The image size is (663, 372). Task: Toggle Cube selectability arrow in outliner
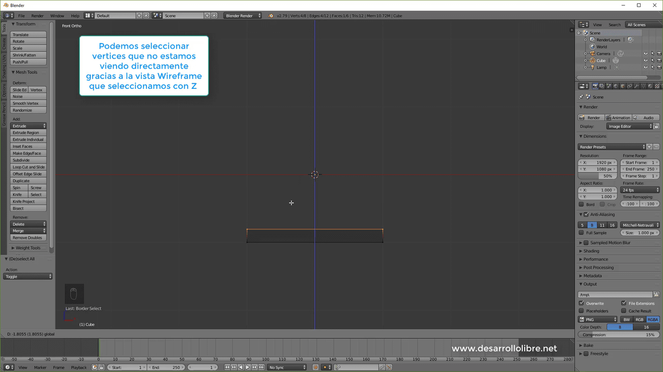(x=653, y=60)
